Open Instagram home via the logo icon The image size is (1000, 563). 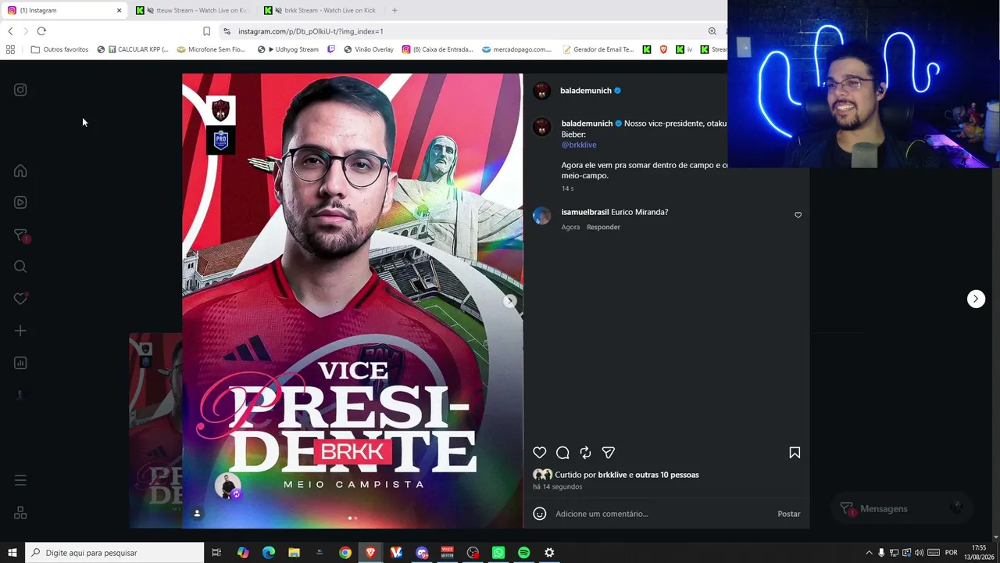point(20,90)
